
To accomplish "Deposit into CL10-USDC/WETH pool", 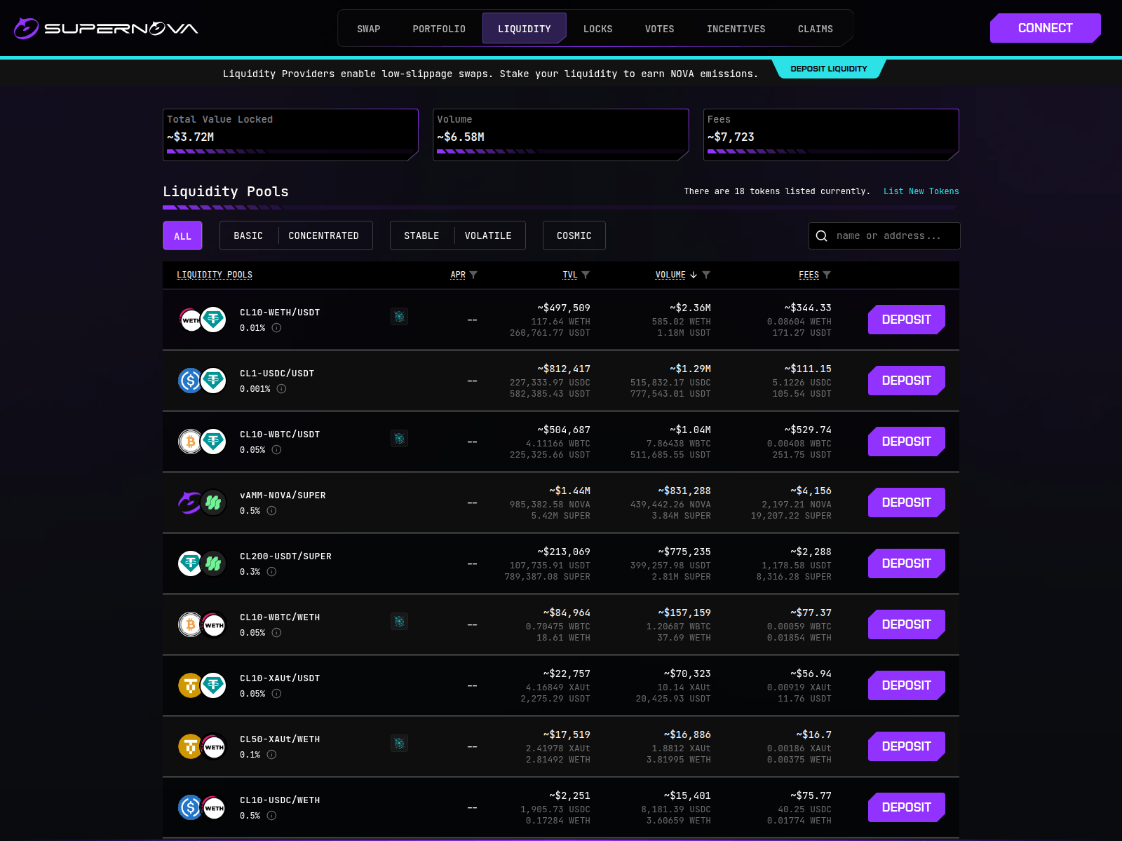I will (x=907, y=807).
